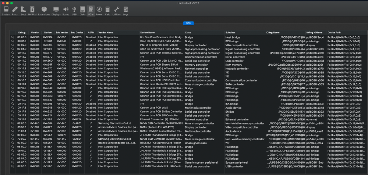Screen dimensions: 368x175
Task: Select the Realtek Semiconductor Co., Ltd. cell
Action: click(x=117, y=143)
